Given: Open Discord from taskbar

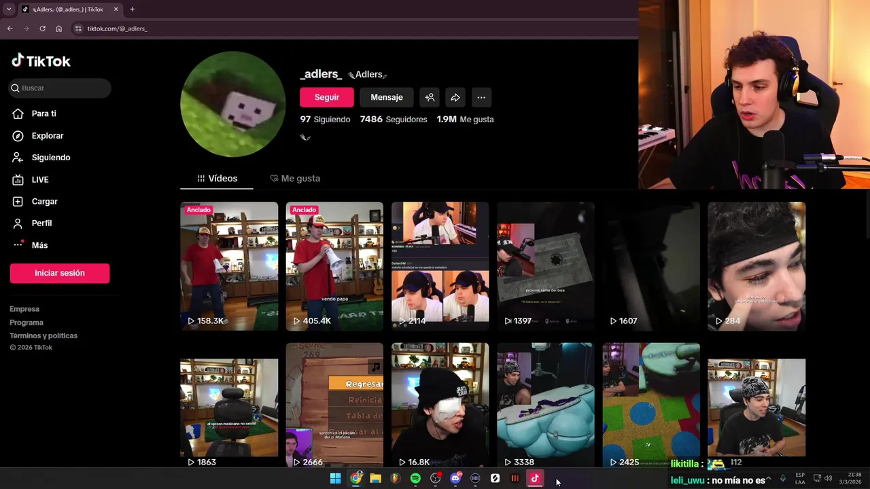Looking at the screenshot, I should click(x=455, y=478).
